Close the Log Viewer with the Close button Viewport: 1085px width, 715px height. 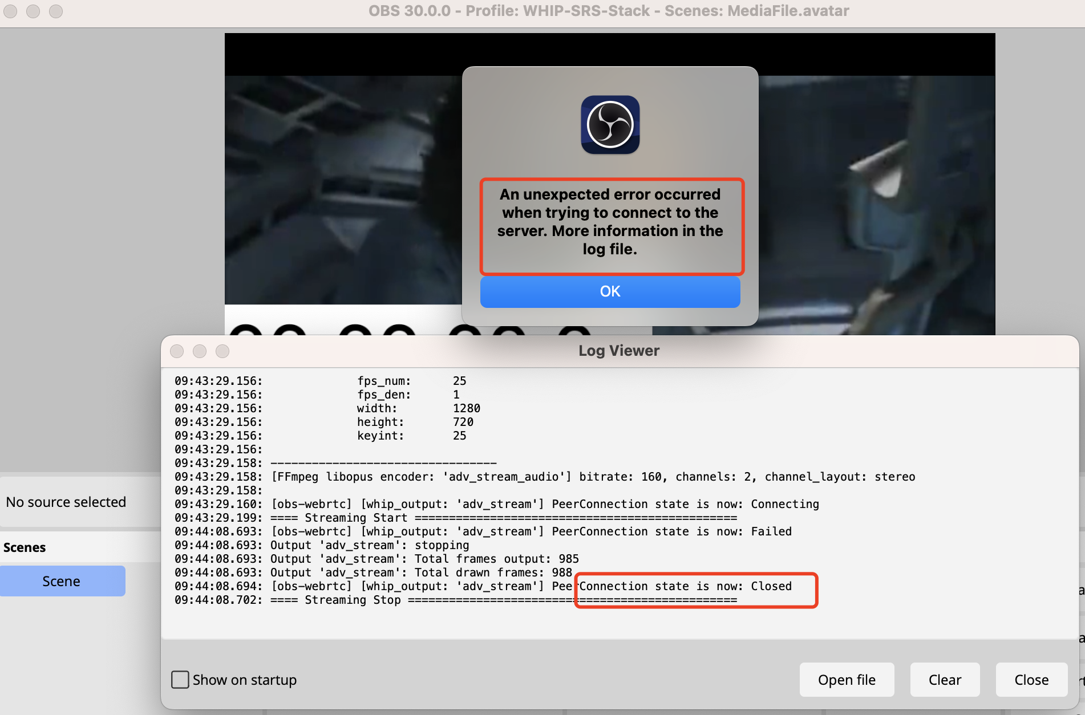pos(1031,680)
